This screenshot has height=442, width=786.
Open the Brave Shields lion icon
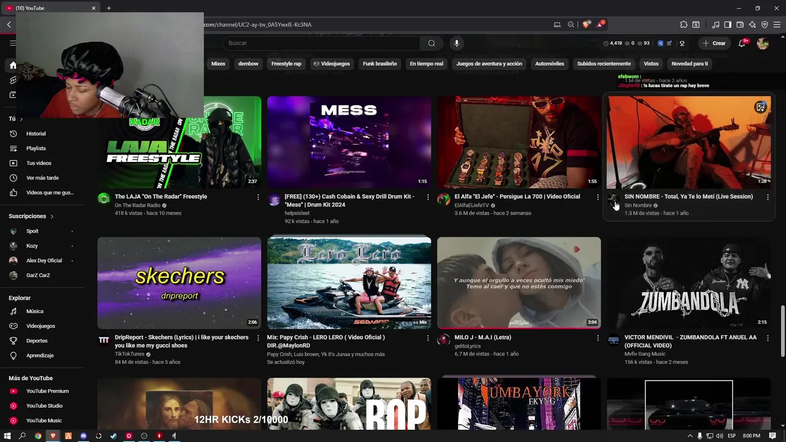[586, 25]
